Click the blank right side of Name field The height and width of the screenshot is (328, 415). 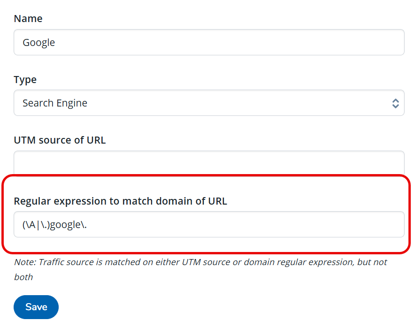coord(305,43)
